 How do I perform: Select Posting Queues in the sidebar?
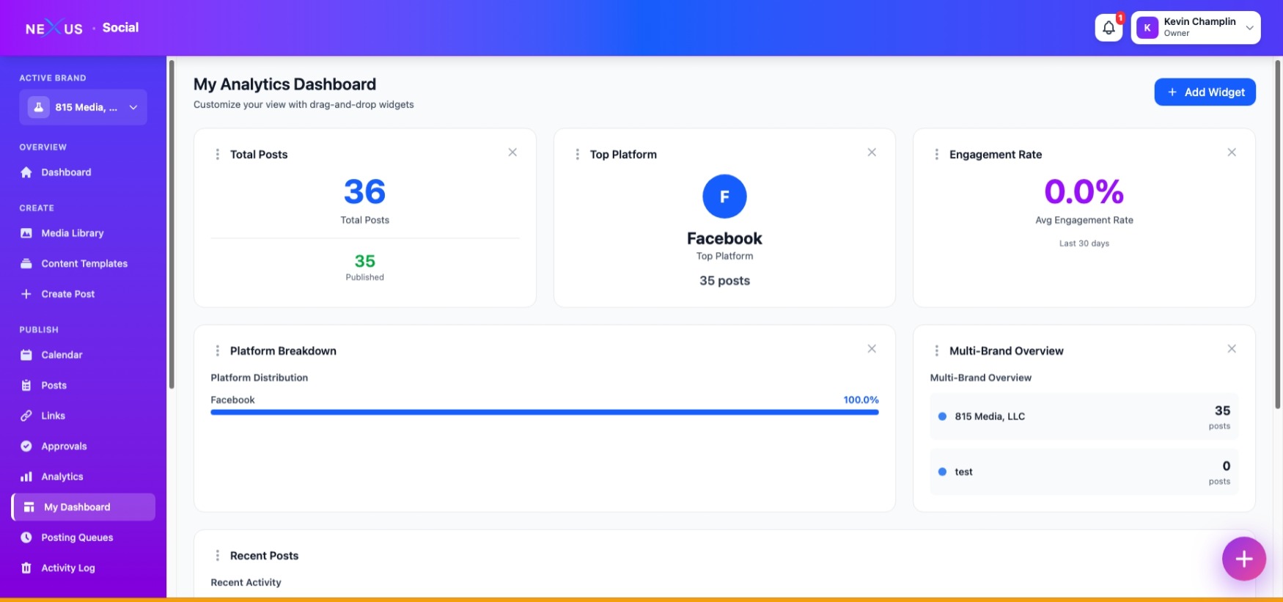(x=77, y=537)
